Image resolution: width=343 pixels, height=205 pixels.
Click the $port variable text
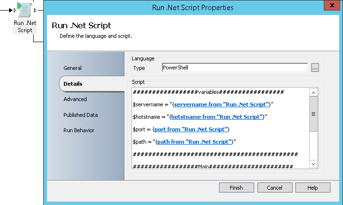[x=139, y=129]
